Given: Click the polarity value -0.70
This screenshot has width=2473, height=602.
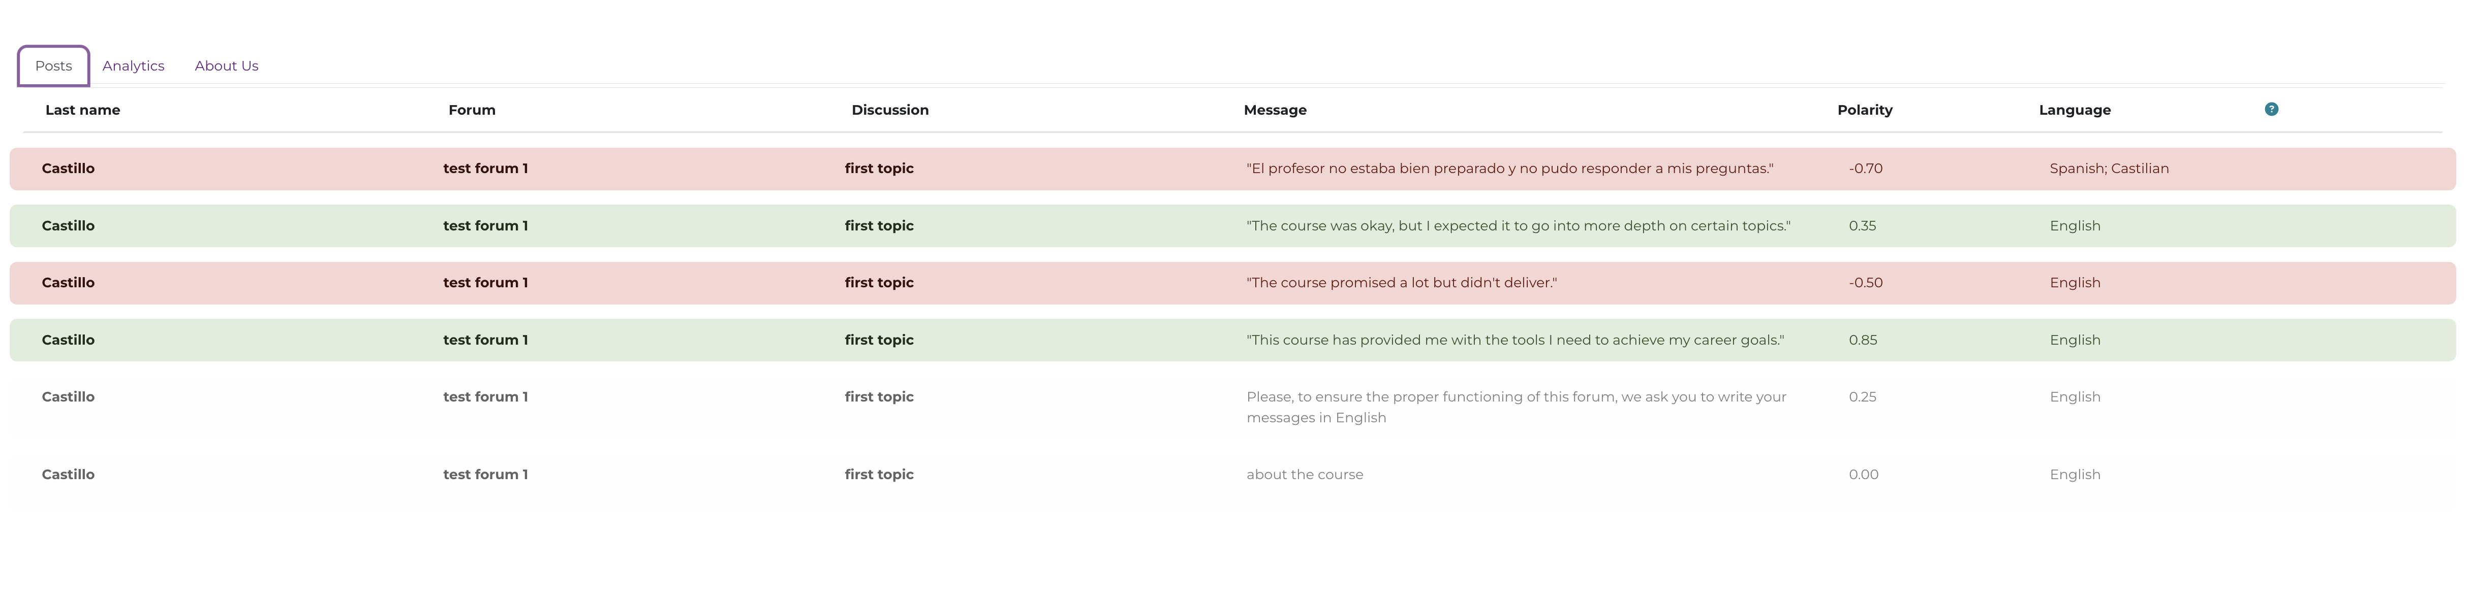Looking at the screenshot, I should click(1864, 169).
